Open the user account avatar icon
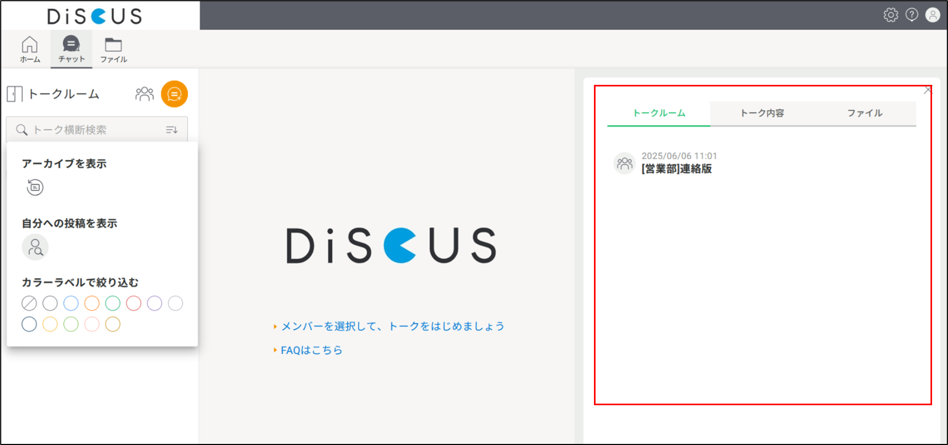Image resolution: width=948 pixels, height=445 pixels. (x=933, y=15)
